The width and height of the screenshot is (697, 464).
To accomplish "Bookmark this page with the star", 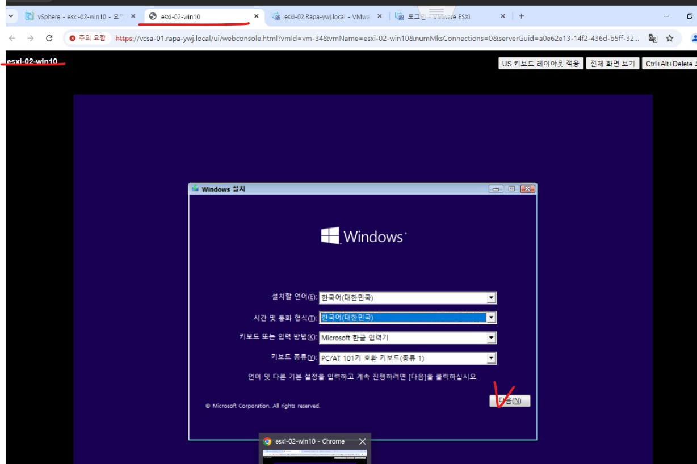I will coord(670,39).
